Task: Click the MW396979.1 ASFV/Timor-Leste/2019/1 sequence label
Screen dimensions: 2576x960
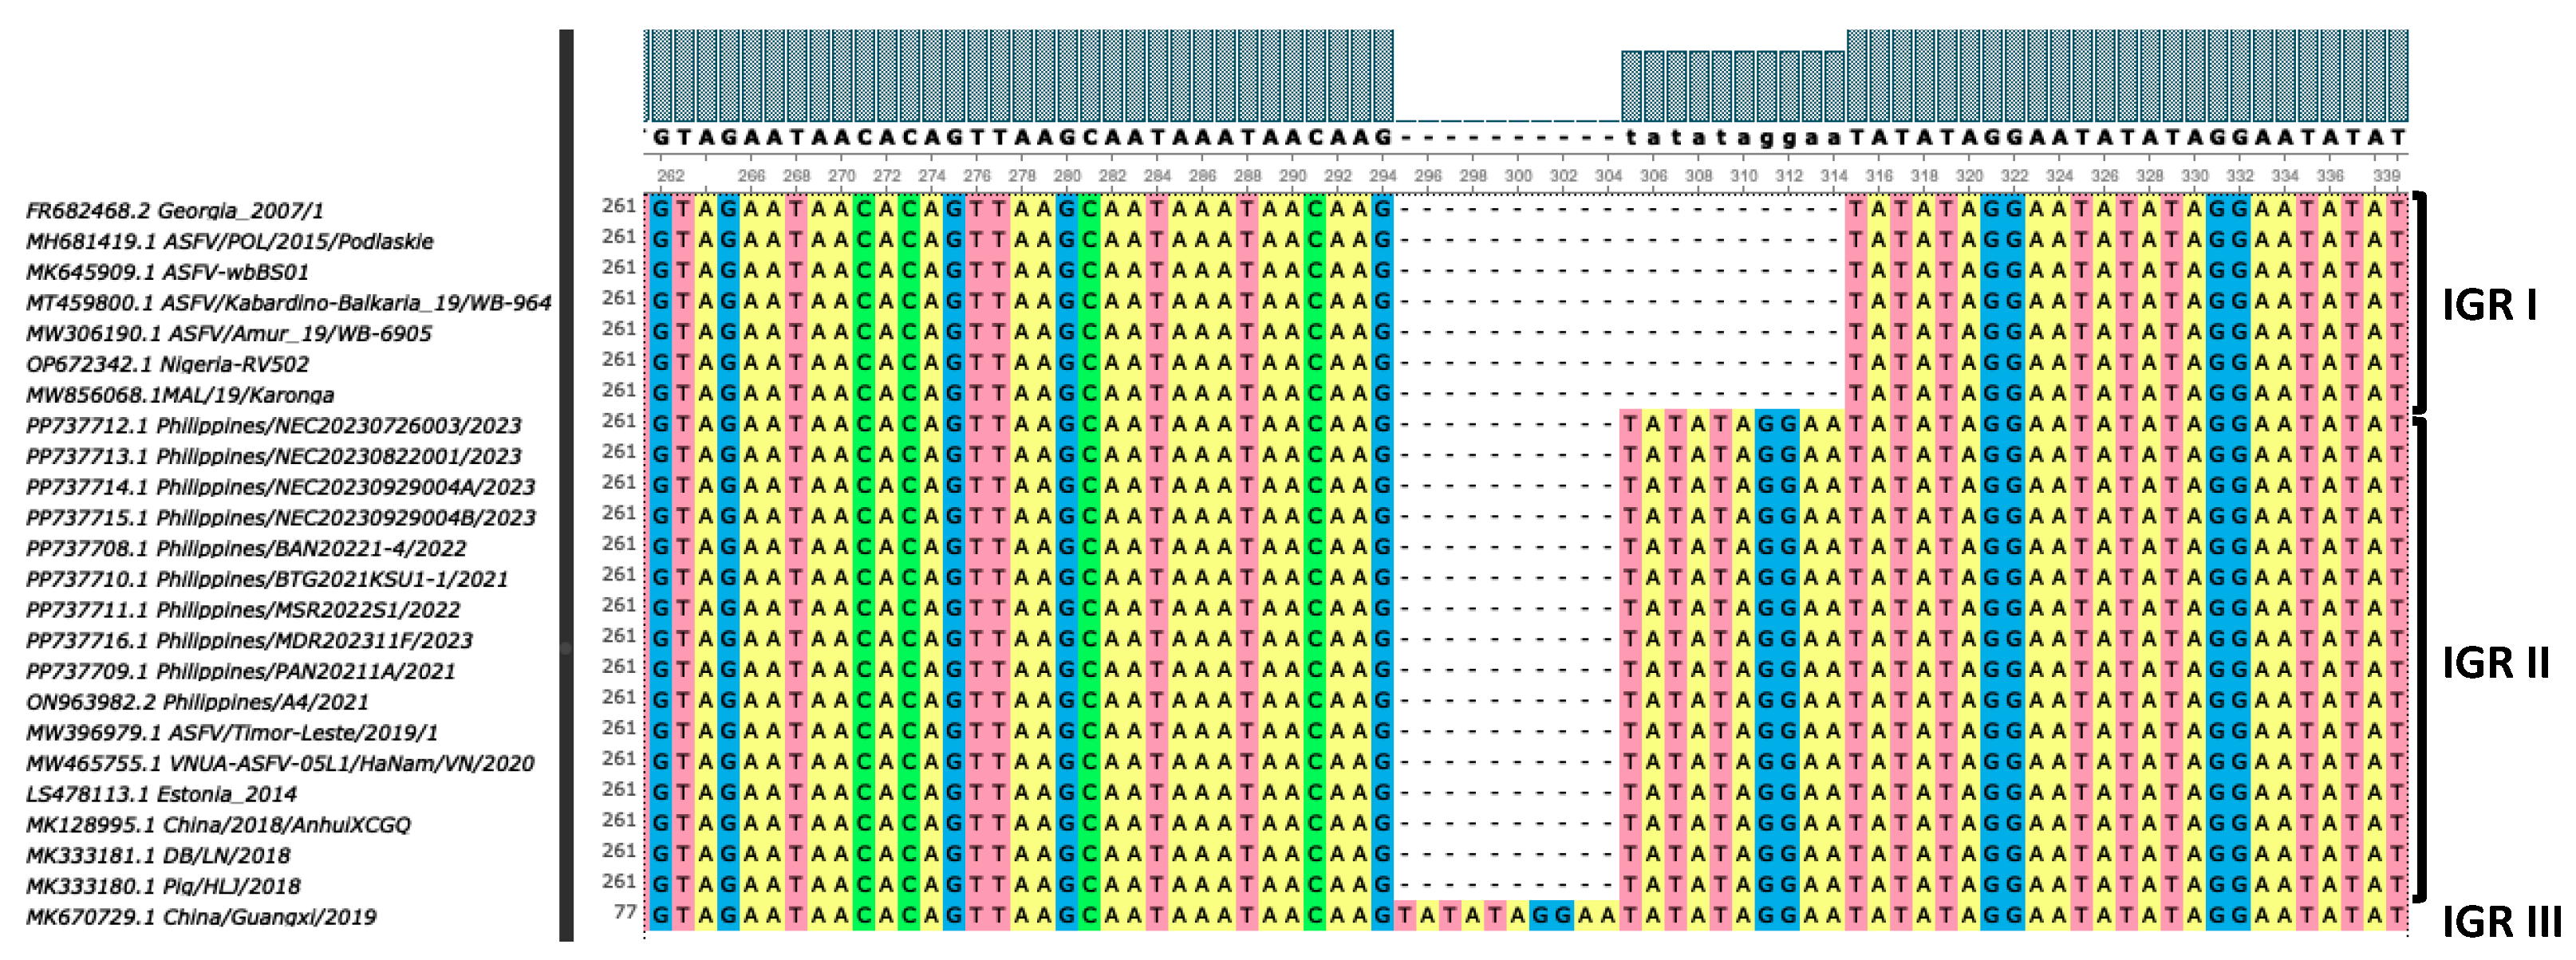Action: tap(232, 734)
